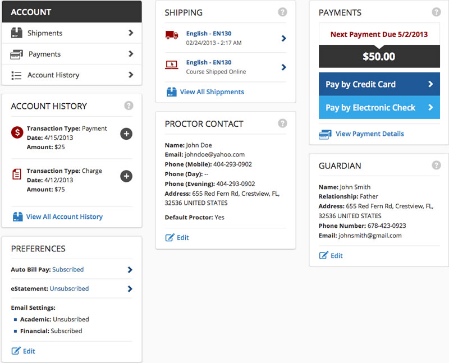Choose Pay by Electronic Check
This screenshot has width=449, height=363.
pyautogui.click(x=379, y=107)
